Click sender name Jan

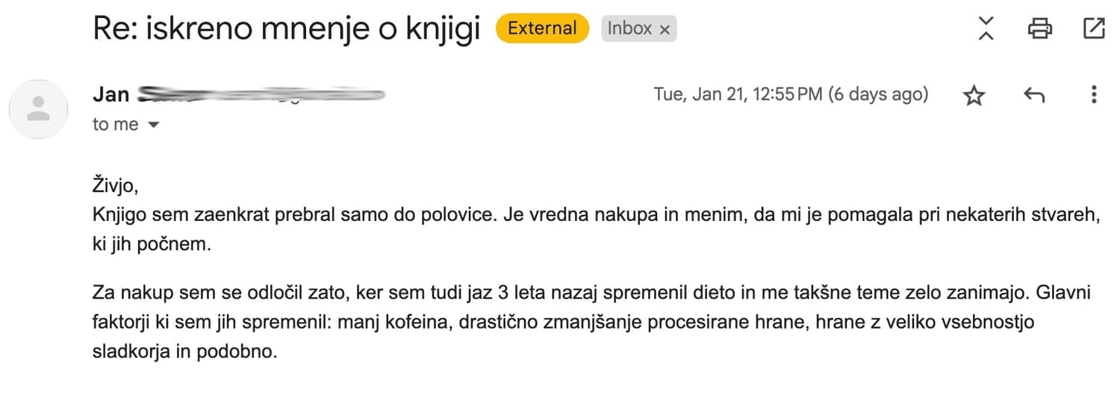pyautogui.click(x=111, y=95)
